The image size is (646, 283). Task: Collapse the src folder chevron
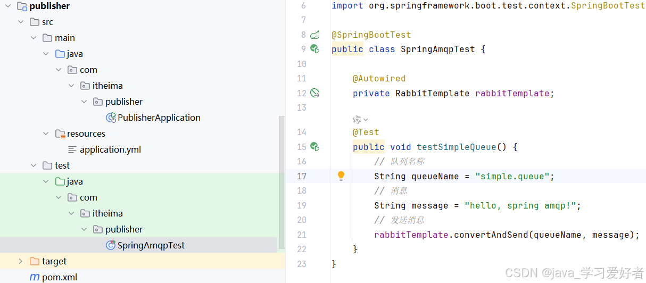click(x=21, y=22)
